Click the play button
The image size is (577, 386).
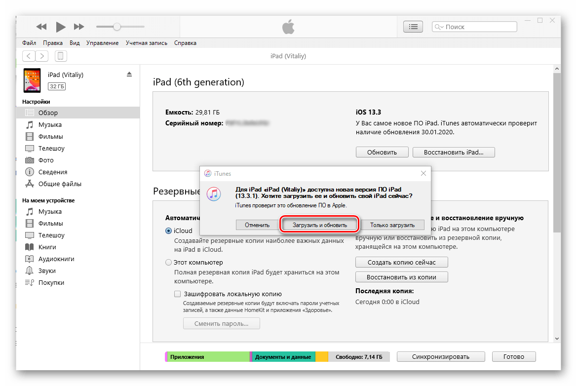coord(60,27)
